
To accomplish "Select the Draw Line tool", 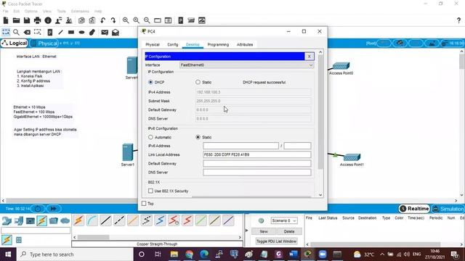I will [x=60, y=32].
